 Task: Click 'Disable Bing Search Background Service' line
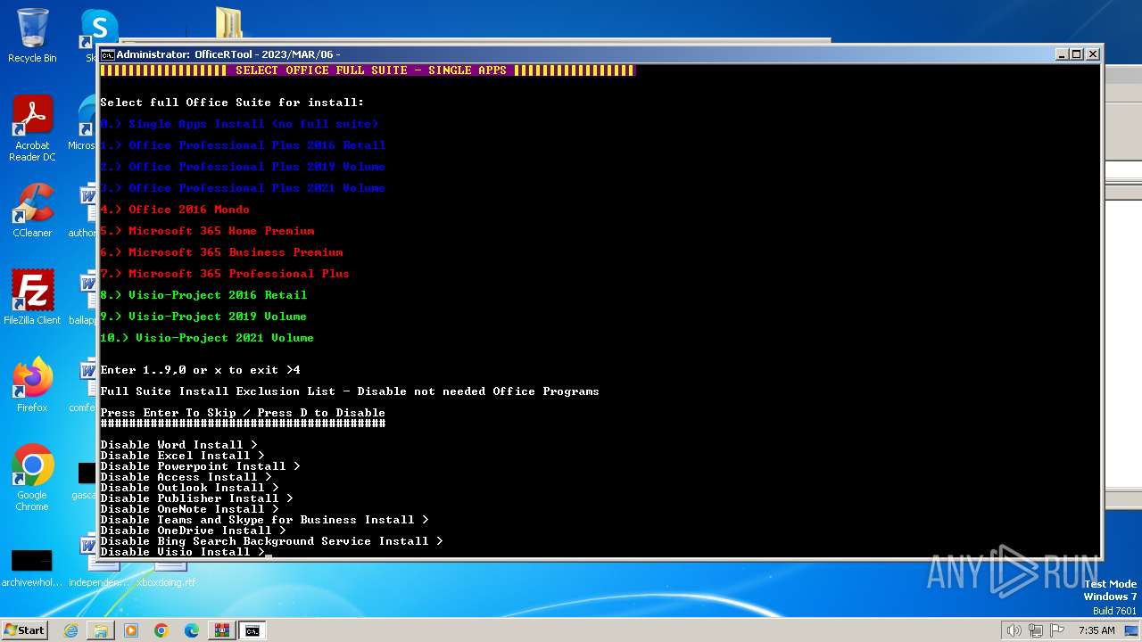click(x=271, y=541)
